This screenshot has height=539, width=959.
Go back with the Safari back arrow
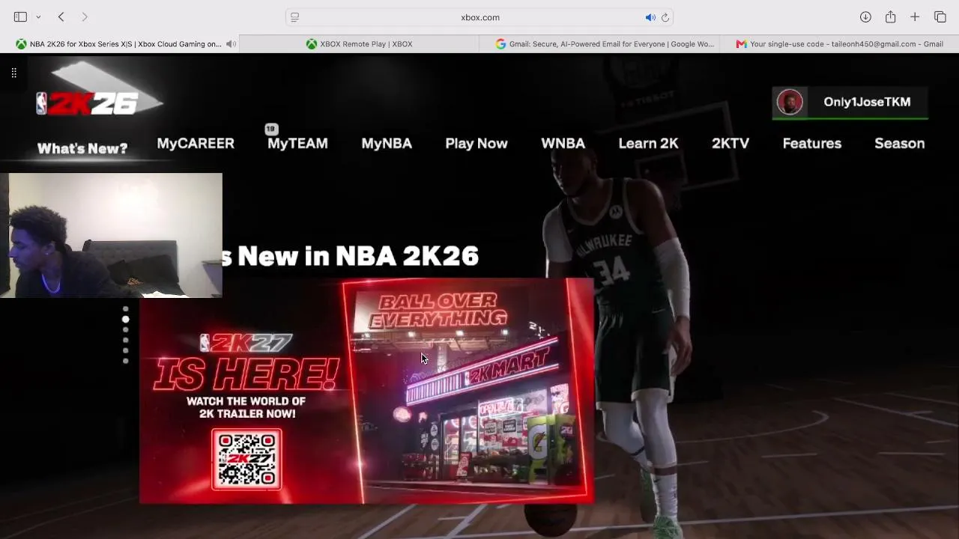[61, 17]
